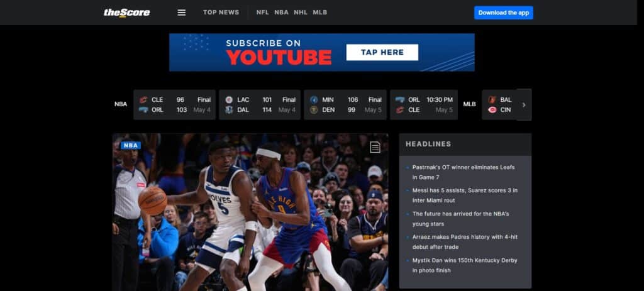This screenshot has width=644, height=291.
Task: Open TOP NEWS section
Action: [221, 13]
